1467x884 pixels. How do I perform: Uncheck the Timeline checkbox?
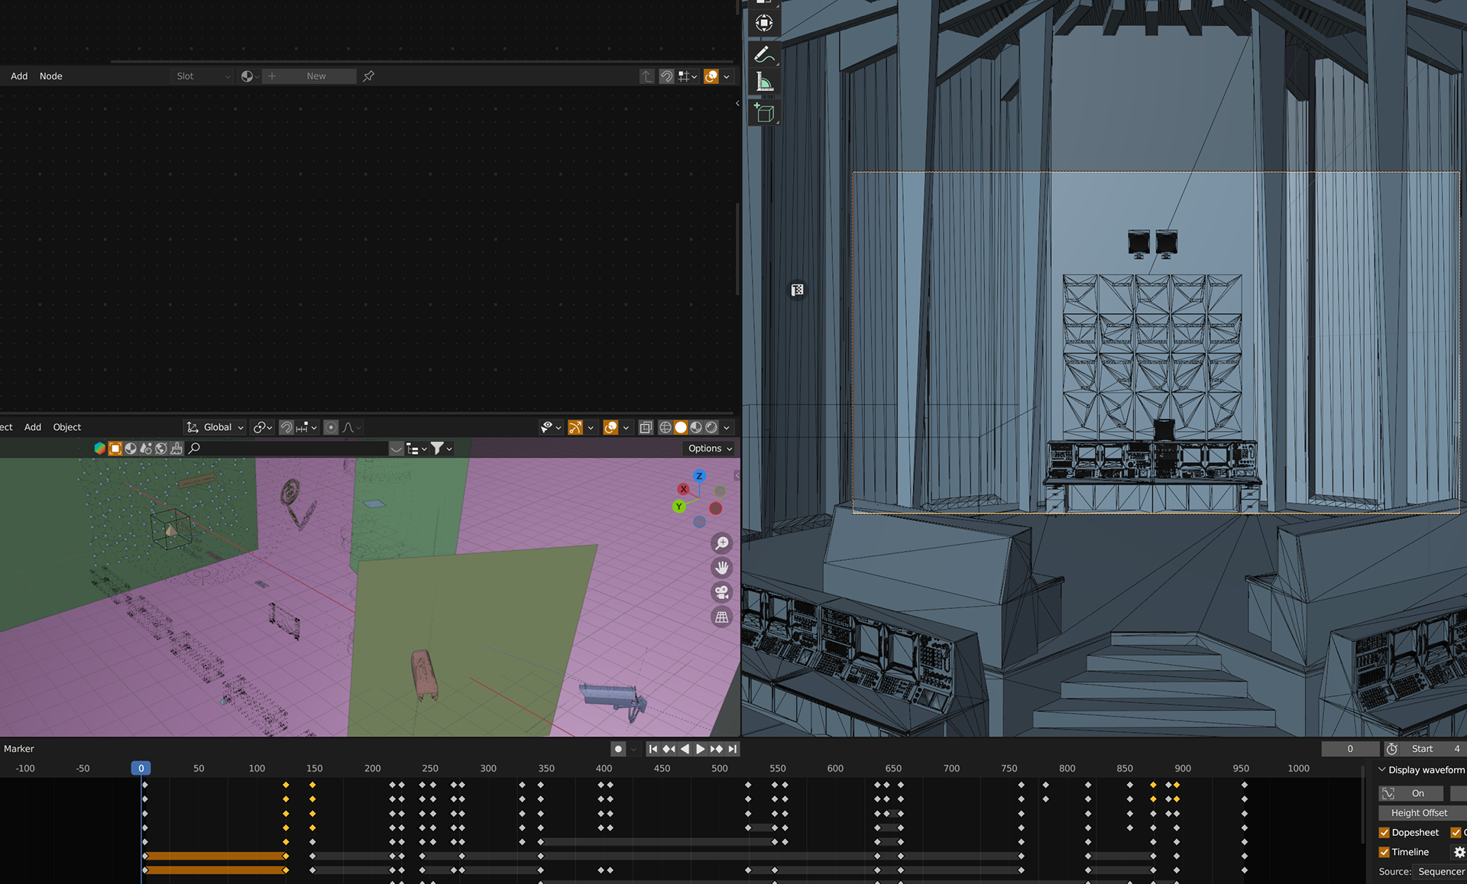click(x=1384, y=852)
